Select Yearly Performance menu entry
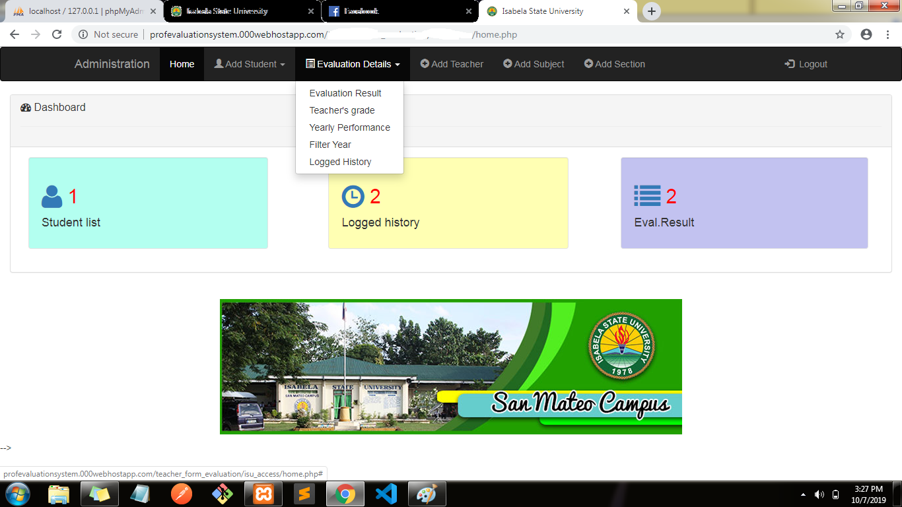The width and height of the screenshot is (902, 507). (x=349, y=127)
